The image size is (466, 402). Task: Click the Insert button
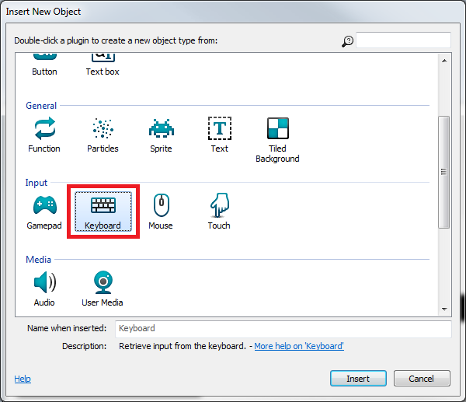[x=358, y=379]
